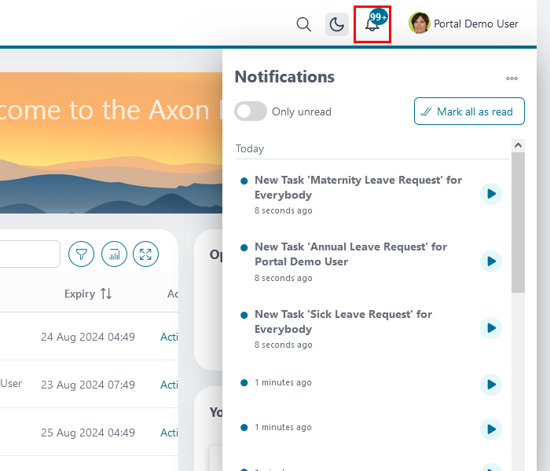
Task: Click play icon of first 1 minutes ago notification
Action: coord(491,385)
